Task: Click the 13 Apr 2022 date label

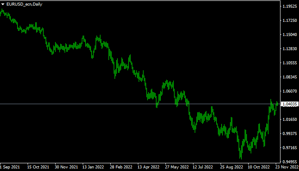Action: (x=148, y=167)
